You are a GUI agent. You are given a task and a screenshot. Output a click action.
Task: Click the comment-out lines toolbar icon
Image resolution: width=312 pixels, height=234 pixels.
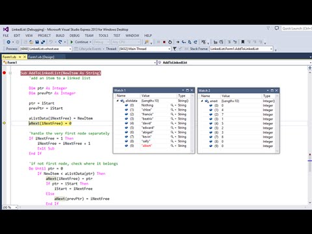229,42
